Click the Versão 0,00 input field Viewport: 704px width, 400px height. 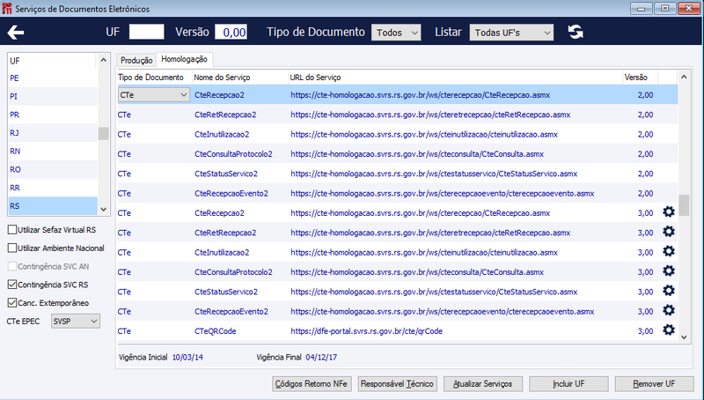(231, 32)
